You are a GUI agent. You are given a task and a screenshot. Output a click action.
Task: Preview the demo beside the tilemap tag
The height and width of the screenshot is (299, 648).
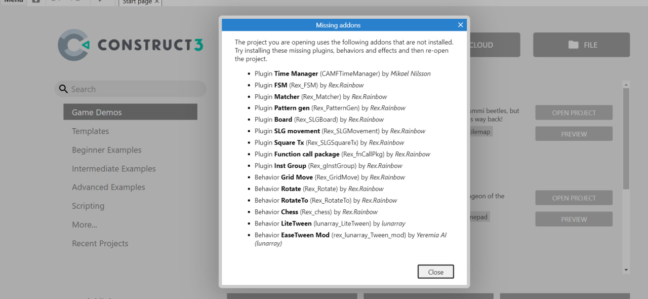pyautogui.click(x=574, y=134)
